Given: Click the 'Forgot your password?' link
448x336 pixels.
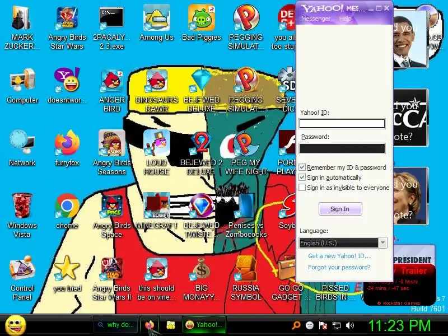Looking at the screenshot, I should (x=339, y=267).
